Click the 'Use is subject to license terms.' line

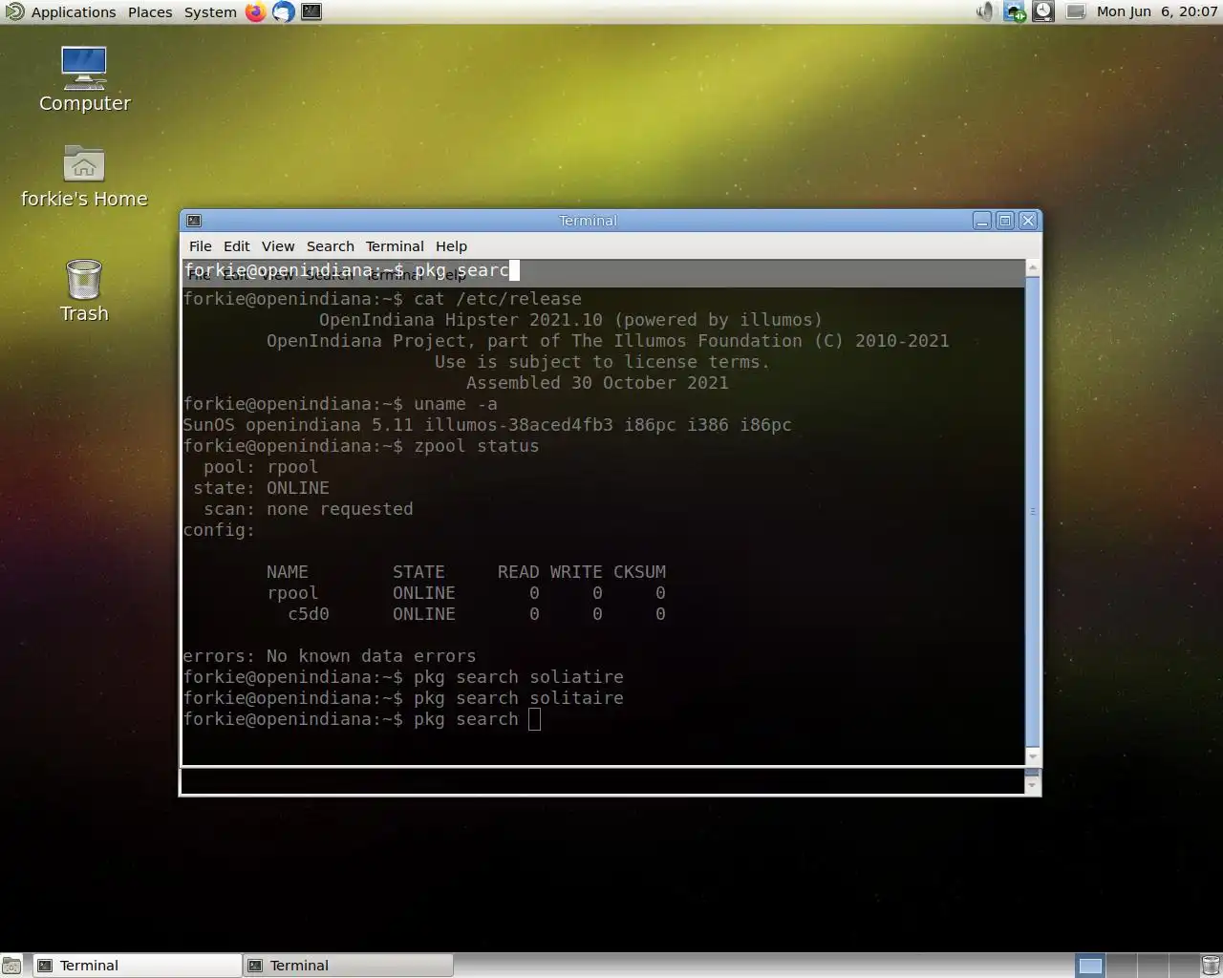pyautogui.click(x=602, y=362)
